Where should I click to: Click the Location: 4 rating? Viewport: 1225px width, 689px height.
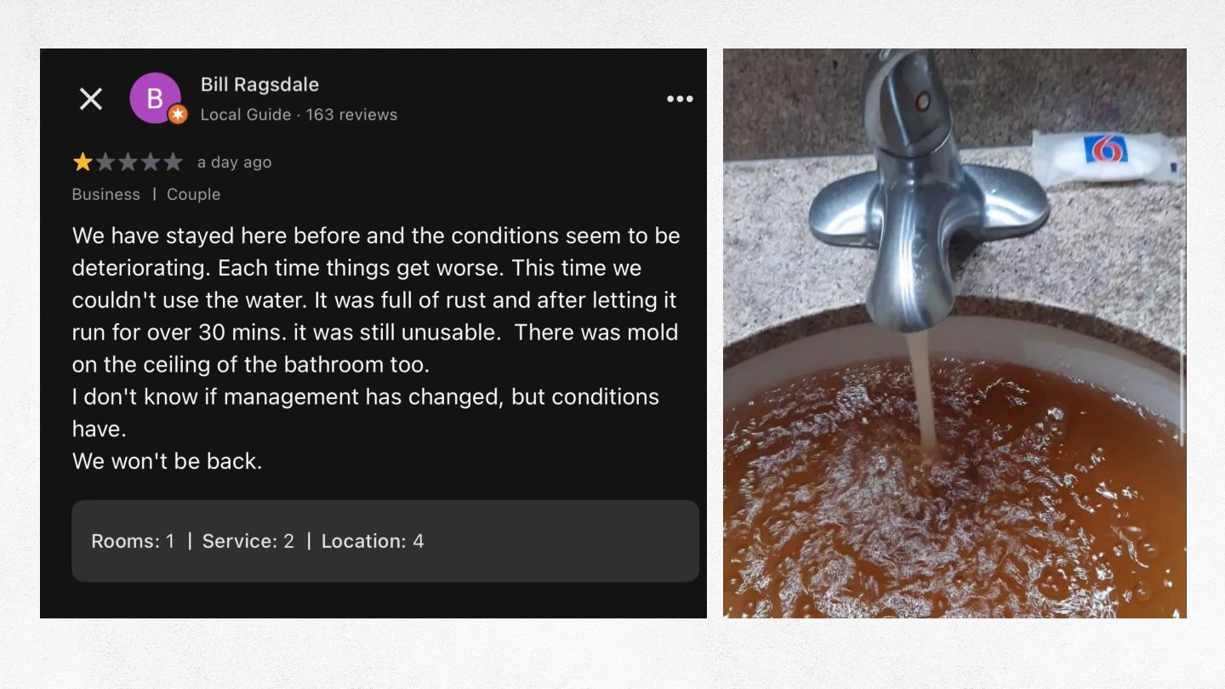click(x=373, y=541)
